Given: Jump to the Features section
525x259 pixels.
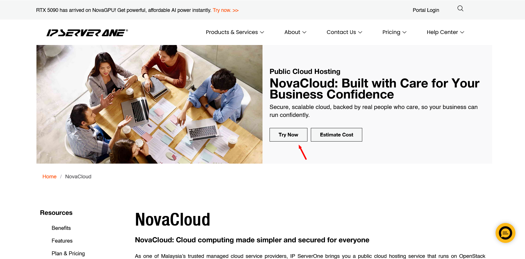Looking at the screenshot, I should pos(62,241).
